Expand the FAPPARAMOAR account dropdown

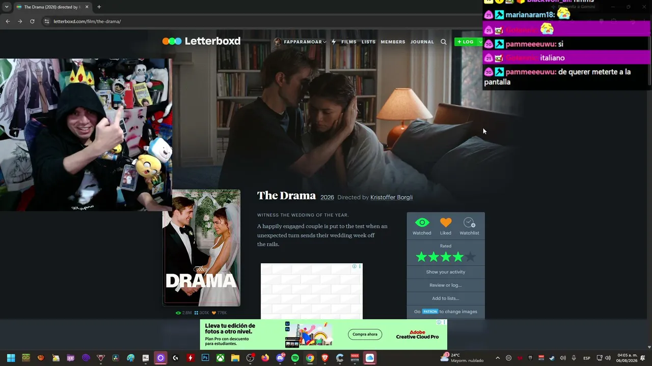point(324,42)
